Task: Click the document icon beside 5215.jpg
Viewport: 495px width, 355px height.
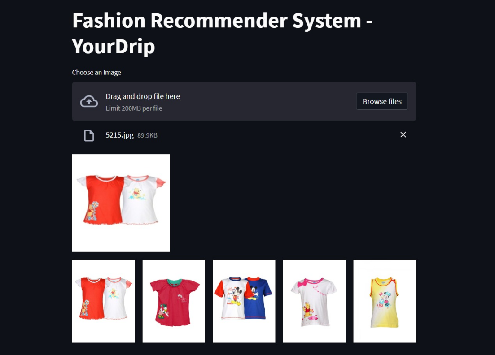Action: click(x=89, y=135)
